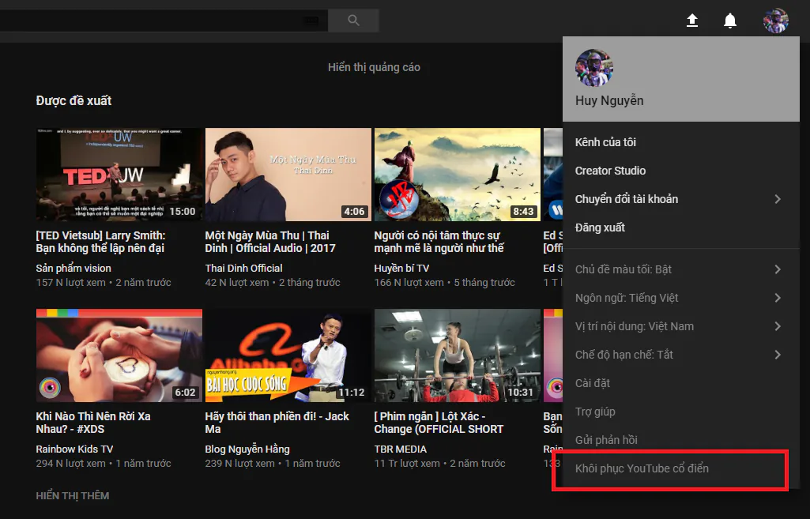Viewport: 810px width, 519px height.
Task: Open Trợ giúp menu item
Action: [x=681, y=412]
